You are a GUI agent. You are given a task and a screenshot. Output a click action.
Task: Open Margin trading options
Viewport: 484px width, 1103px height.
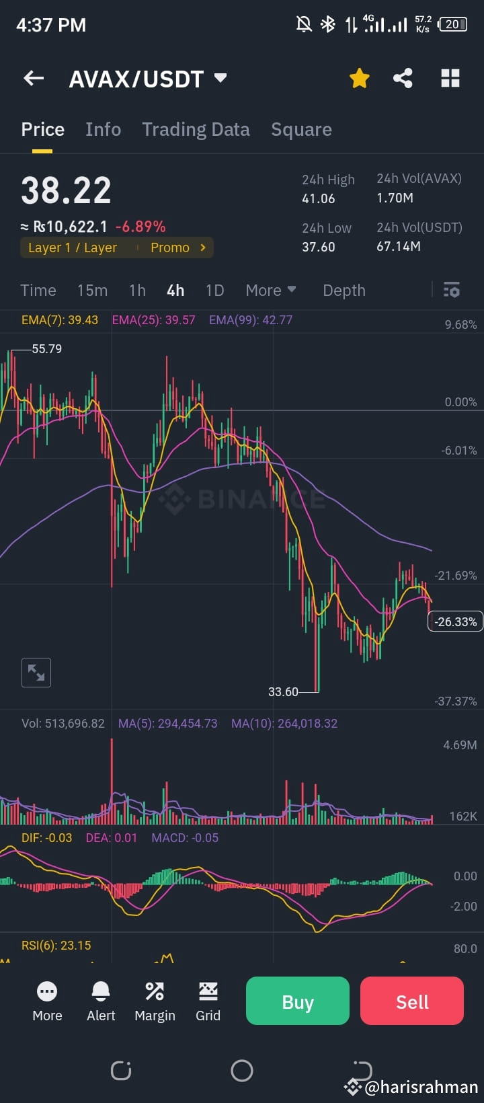(x=155, y=1001)
